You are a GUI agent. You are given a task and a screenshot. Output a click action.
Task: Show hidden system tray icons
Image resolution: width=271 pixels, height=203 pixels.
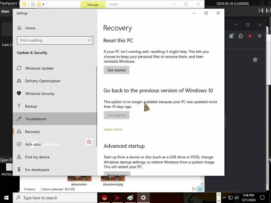click(224, 198)
